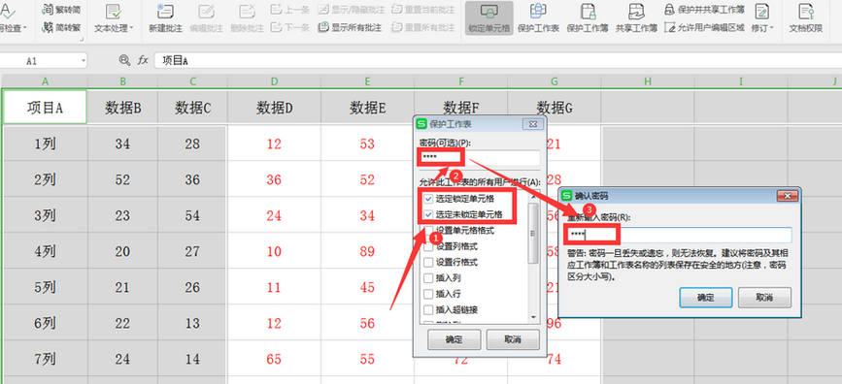This screenshot has width=842, height=384.
Task: Select column B header
Action: click(x=123, y=81)
